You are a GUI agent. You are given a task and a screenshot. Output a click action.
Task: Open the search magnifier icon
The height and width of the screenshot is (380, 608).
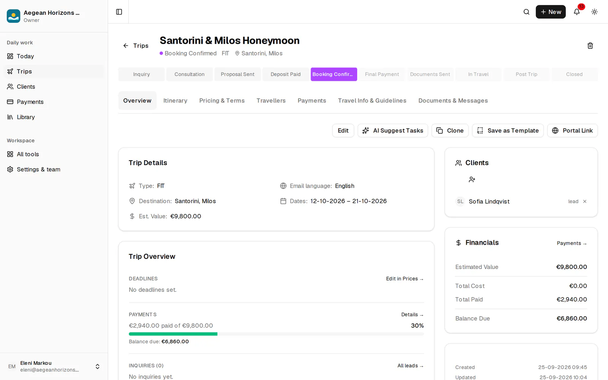click(x=526, y=12)
